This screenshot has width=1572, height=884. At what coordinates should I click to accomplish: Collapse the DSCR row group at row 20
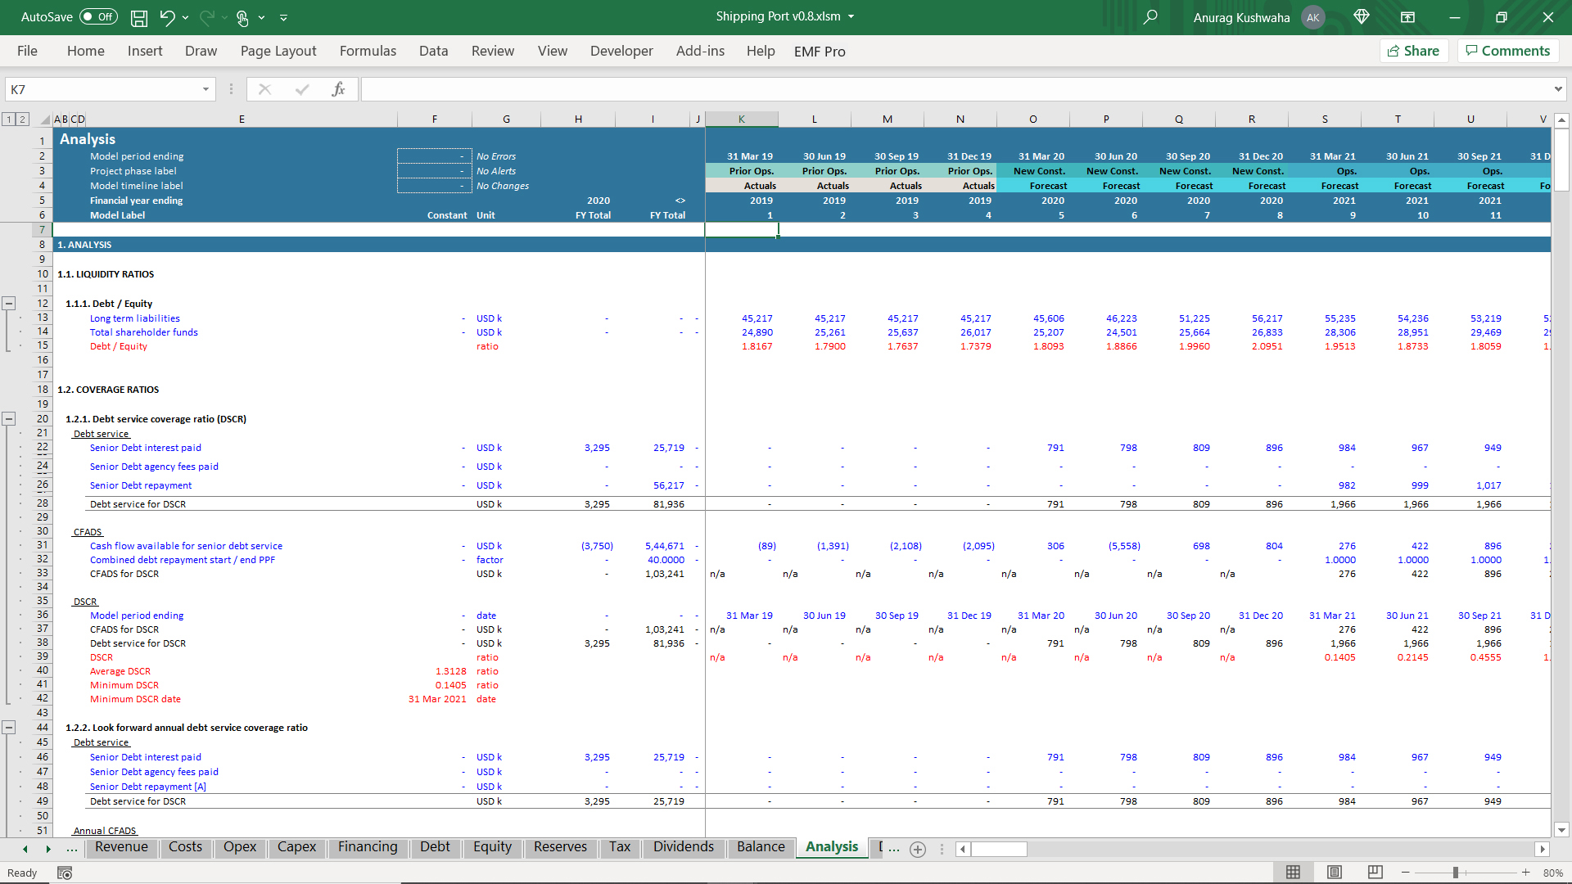click(9, 419)
